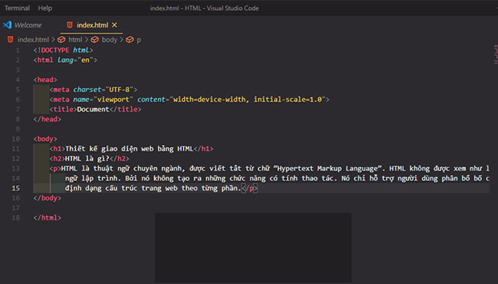498x284 pixels.
Task: Close the index.html tab
Action: tap(114, 24)
